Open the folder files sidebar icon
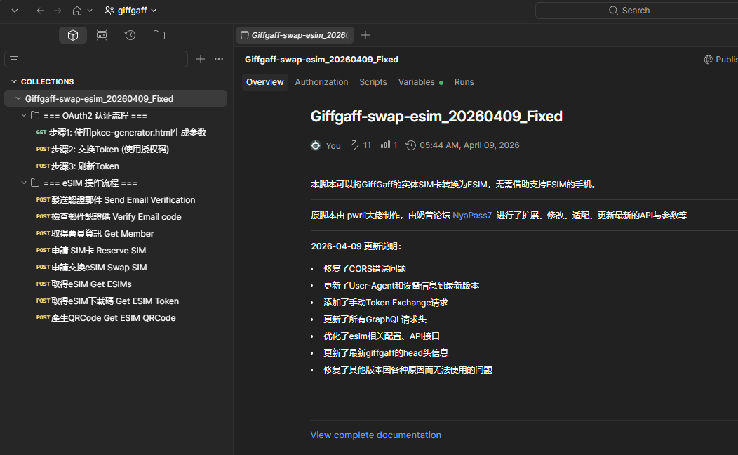This screenshot has height=455, width=738. tap(159, 35)
